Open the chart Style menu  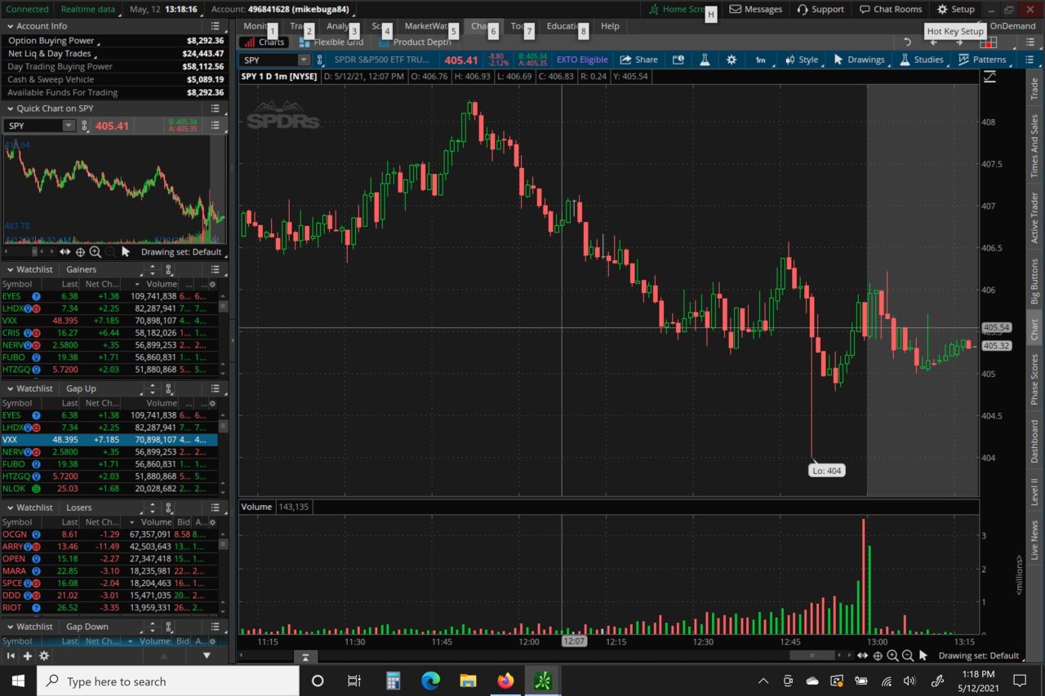tap(801, 60)
